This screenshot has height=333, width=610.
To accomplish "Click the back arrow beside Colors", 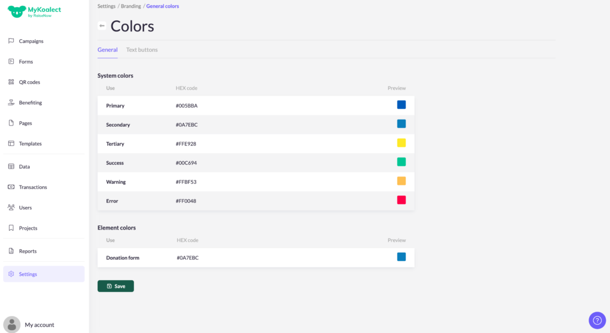I will point(102,26).
